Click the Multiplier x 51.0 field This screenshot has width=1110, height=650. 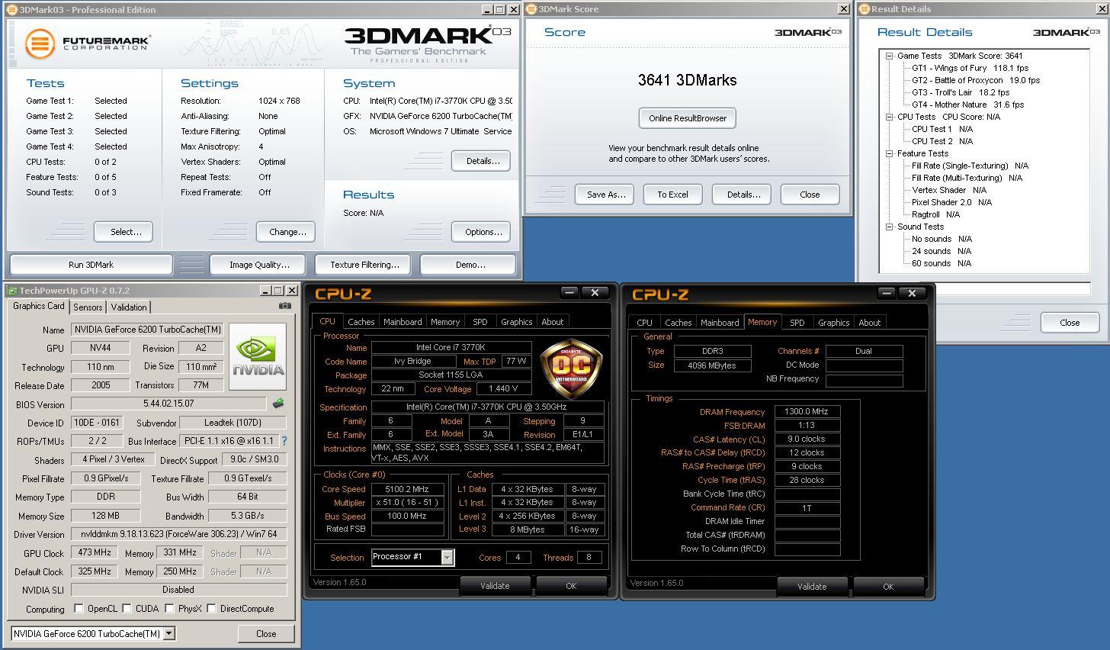(x=407, y=503)
